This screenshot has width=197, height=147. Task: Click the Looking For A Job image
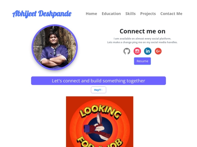point(100,122)
